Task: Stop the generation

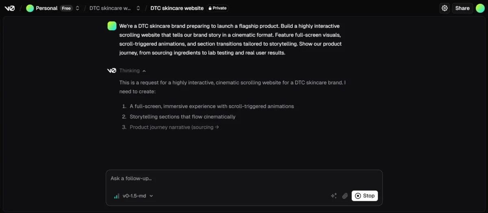Action: click(364, 196)
